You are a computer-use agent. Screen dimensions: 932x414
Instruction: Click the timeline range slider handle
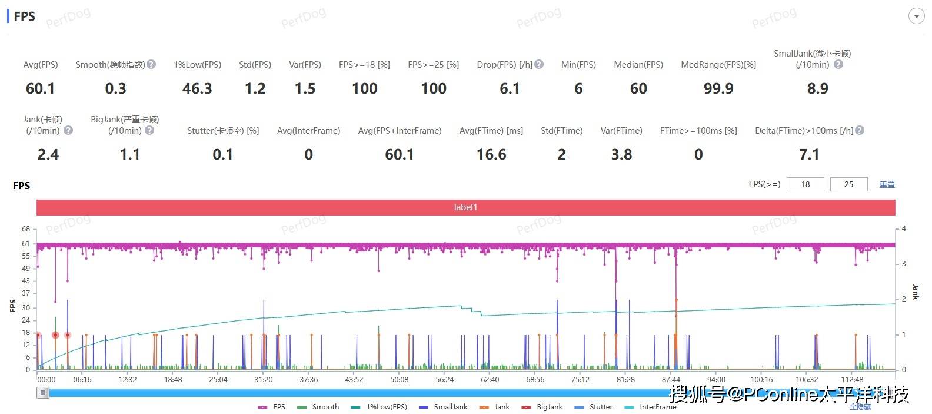click(x=43, y=393)
